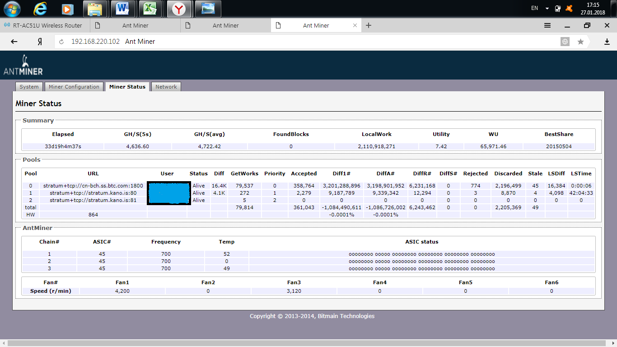617x347 pixels.
Task: Click Chain 1 temperature 52
Action: (226, 254)
